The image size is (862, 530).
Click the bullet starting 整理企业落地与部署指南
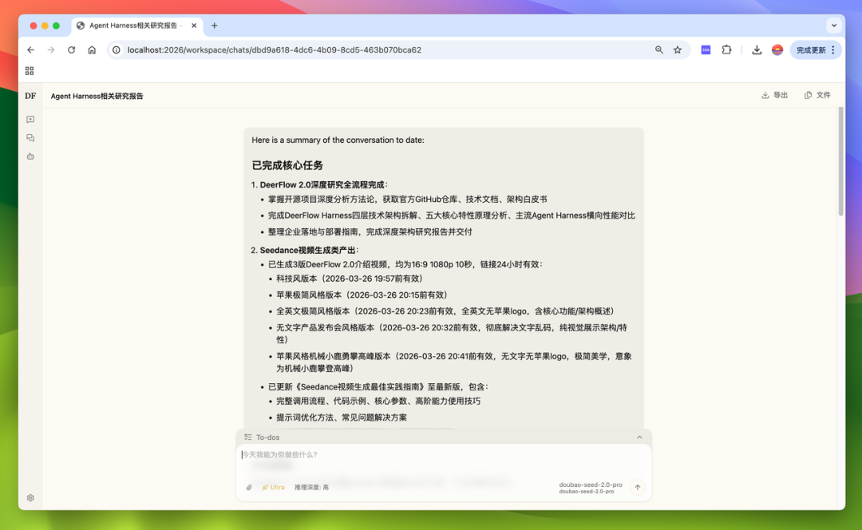click(x=370, y=232)
